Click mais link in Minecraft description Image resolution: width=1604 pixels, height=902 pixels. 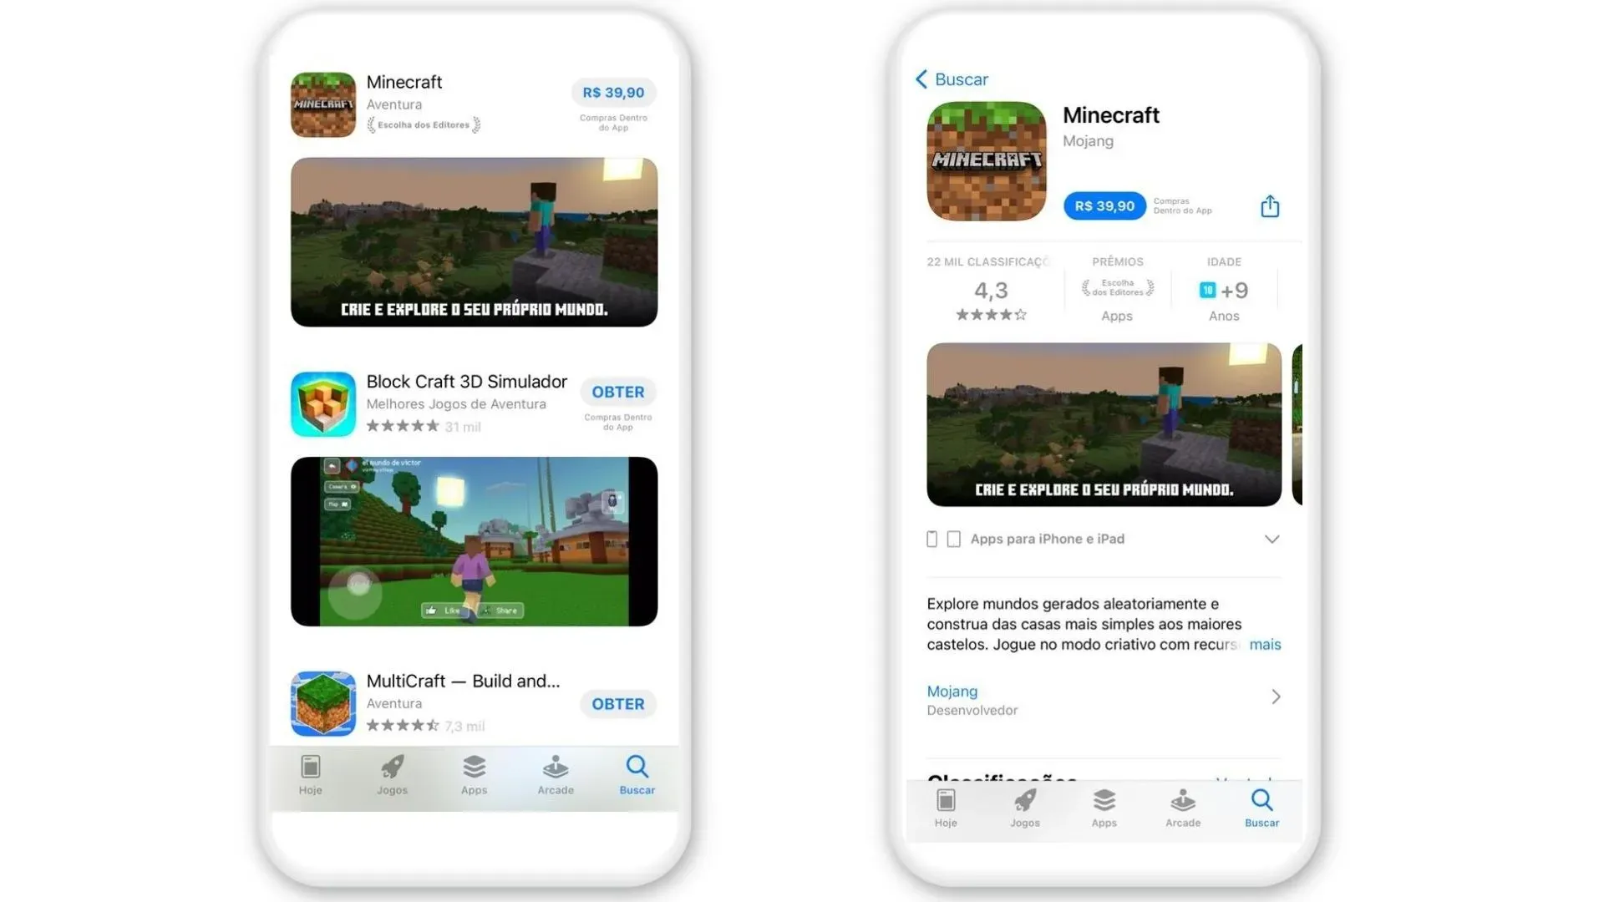click(x=1265, y=643)
